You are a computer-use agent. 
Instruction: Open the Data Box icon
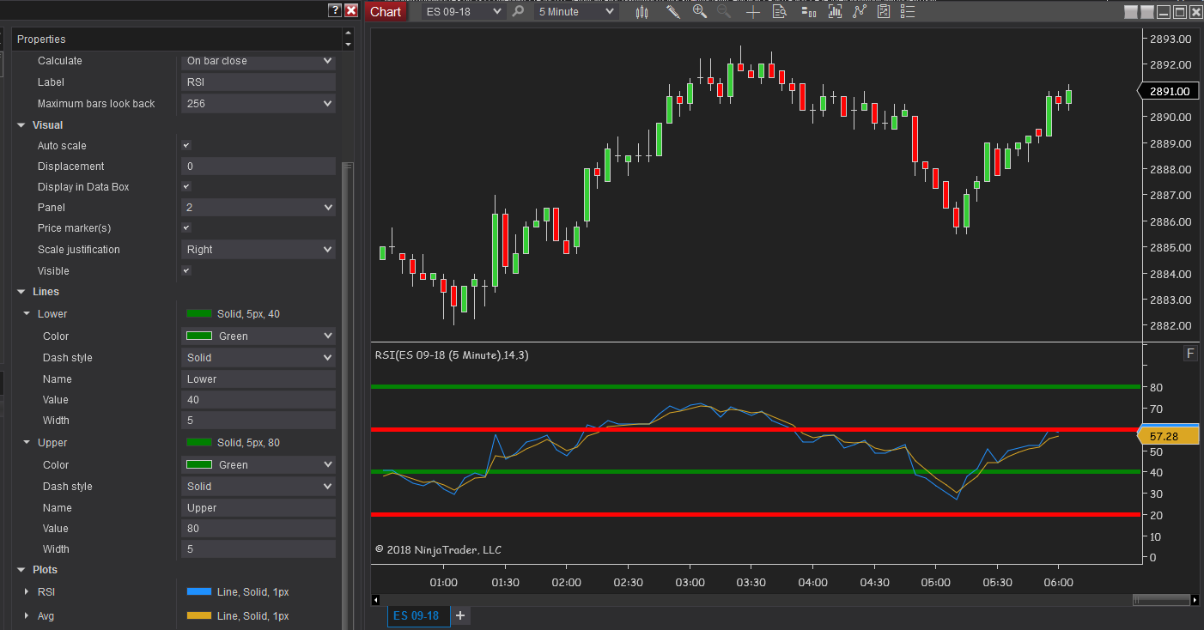point(780,12)
